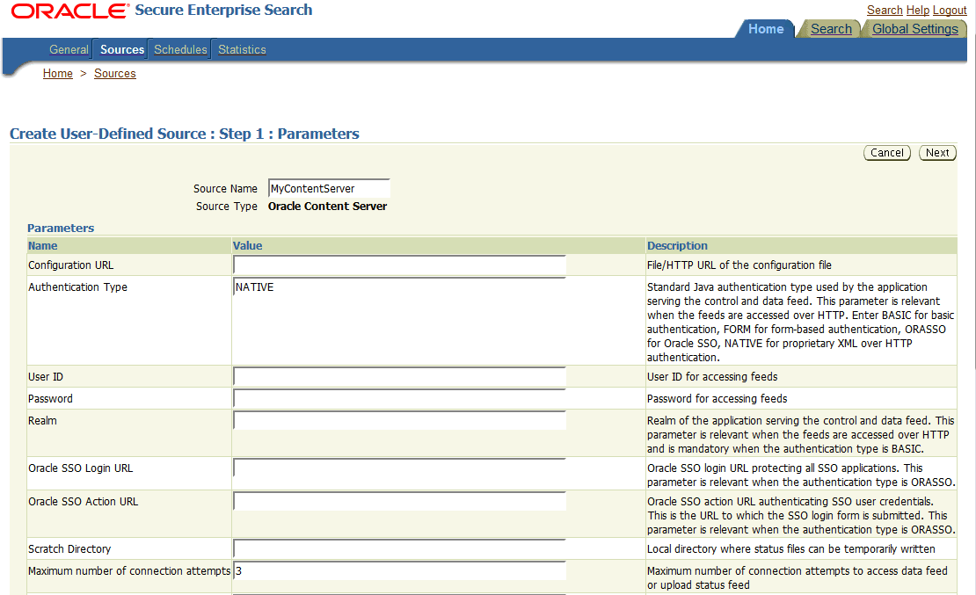Click the Password input field
This screenshot has width=976, height=595.
[399, 398]
